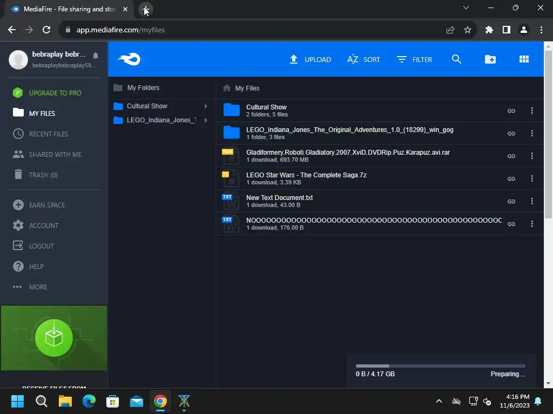The image size is (553, 414).
Task: Open the three-dot menu for the Gladiformery rar
Action: tap(532, 156)
